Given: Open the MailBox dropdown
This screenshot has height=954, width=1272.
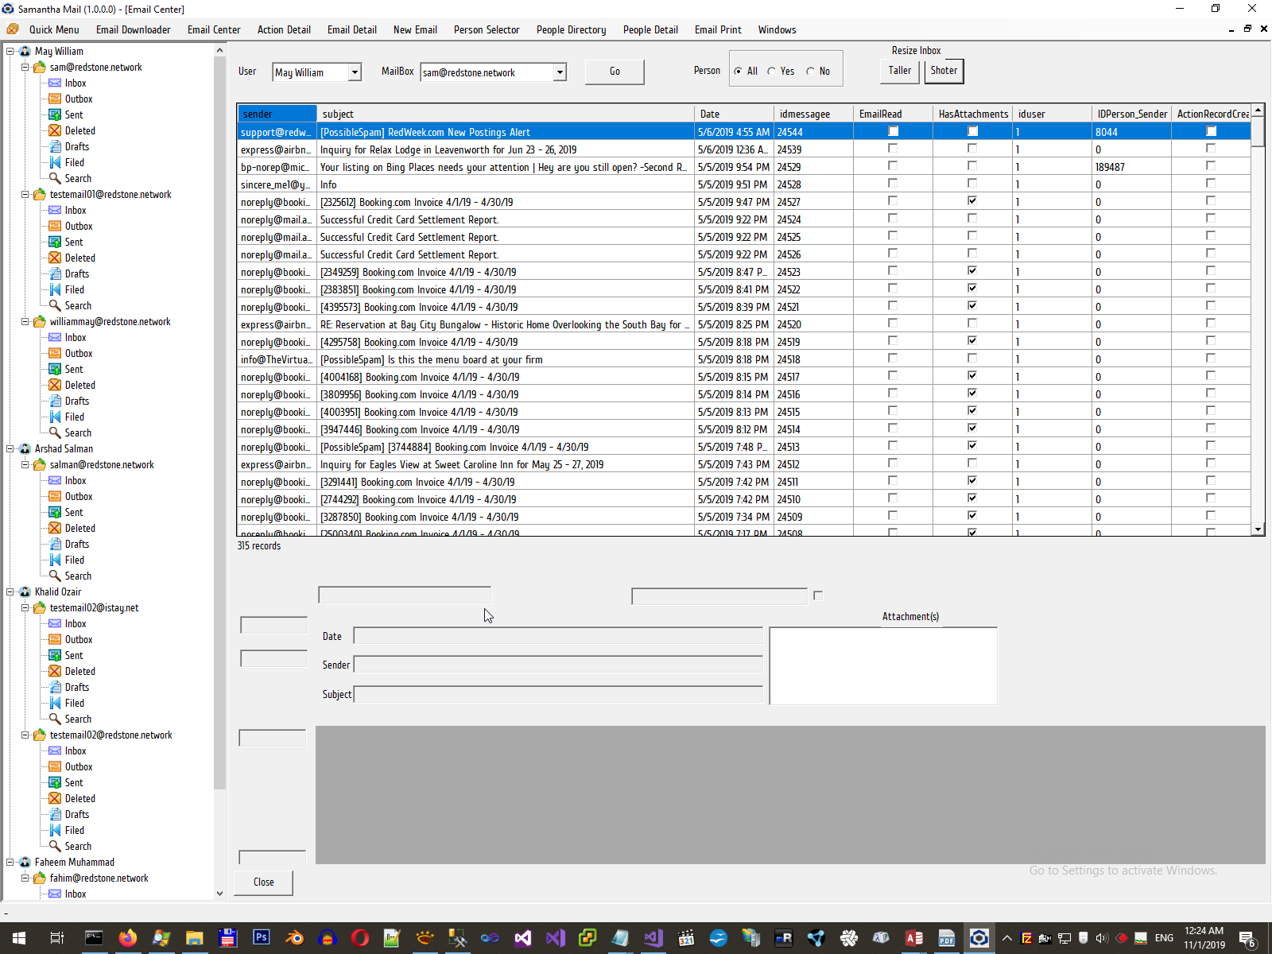Looking at the screenshot, I should (x=560, y=72).
